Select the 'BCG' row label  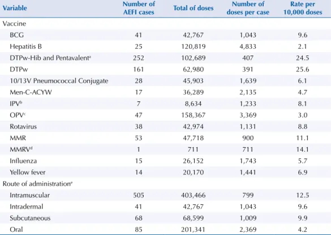[16, 35]
